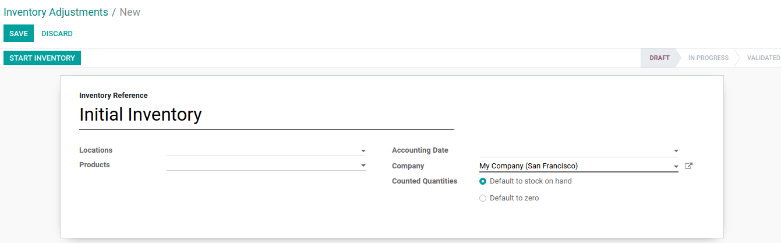Click the Start Inventory button
781x243 pixels.
point(42,58)
